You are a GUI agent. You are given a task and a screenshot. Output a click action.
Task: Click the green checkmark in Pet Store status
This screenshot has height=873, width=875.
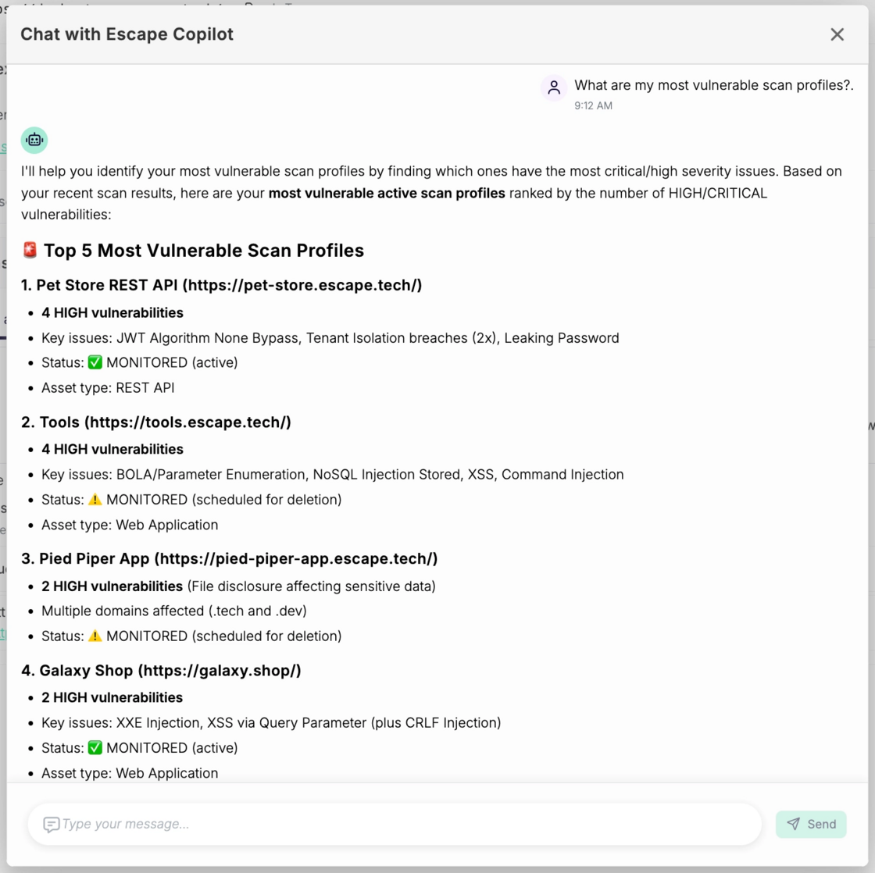(95, 362)
